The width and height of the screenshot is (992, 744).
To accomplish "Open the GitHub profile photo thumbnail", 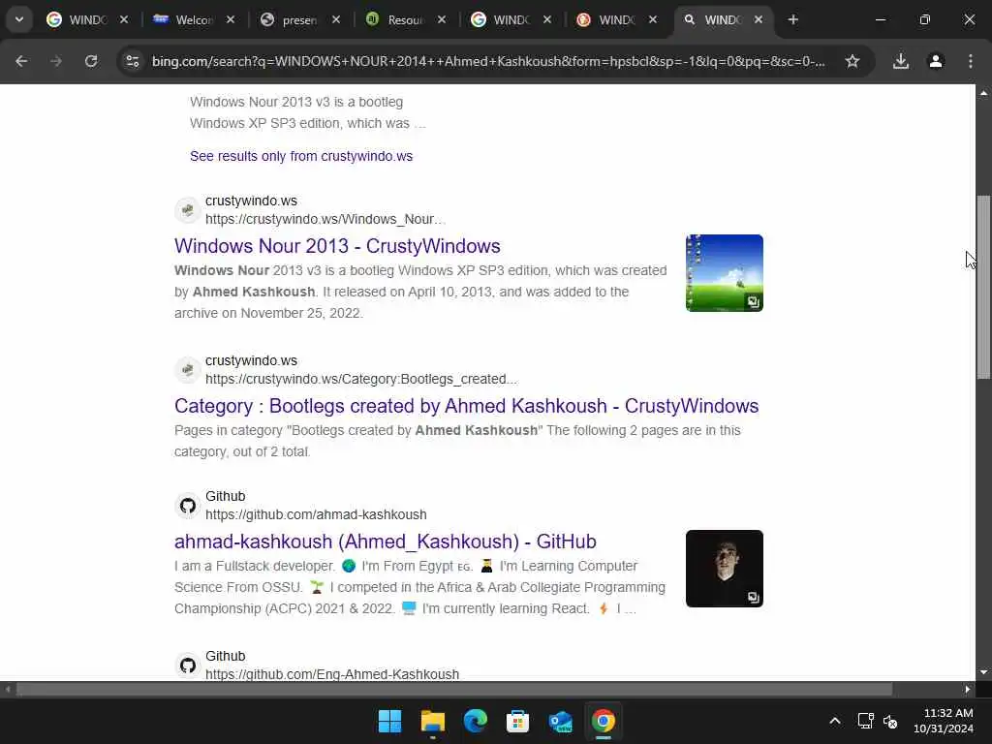I will (725, 569).
